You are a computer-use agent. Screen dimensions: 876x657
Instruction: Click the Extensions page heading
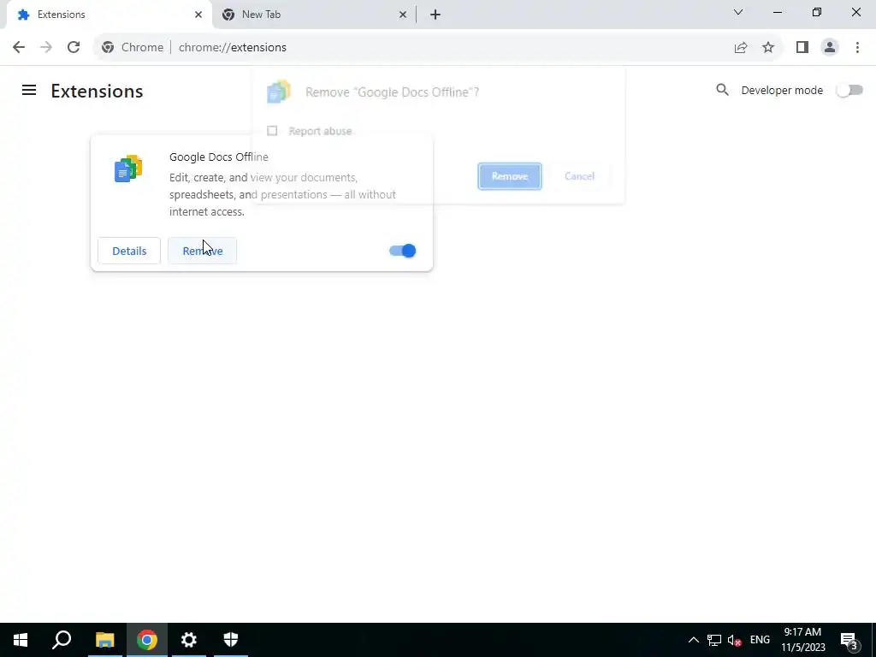[97, 91]
